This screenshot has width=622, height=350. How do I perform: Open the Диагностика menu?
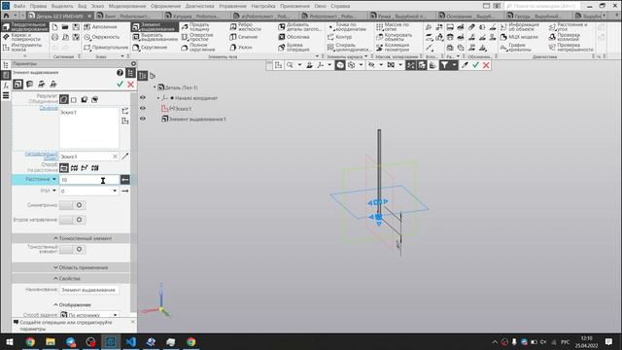tap(199, 6)
